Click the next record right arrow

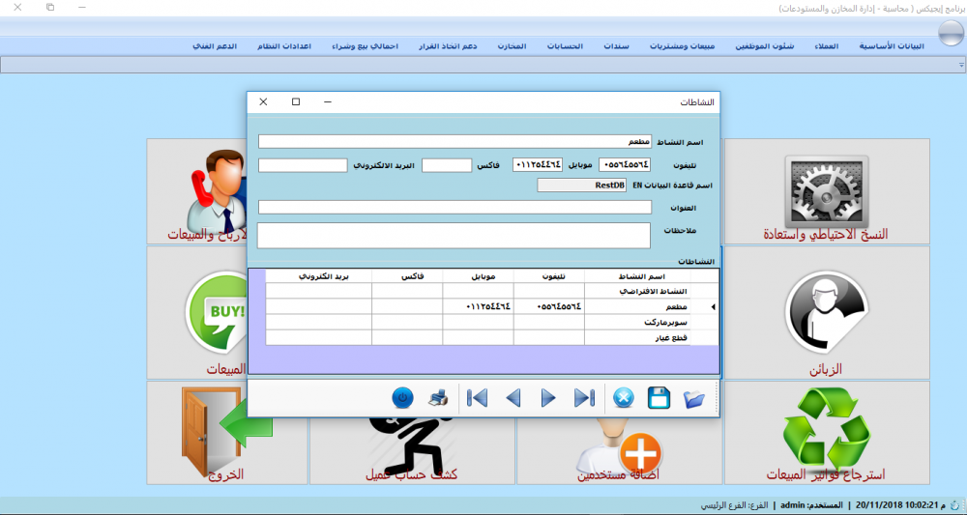[x=548, y=399]
